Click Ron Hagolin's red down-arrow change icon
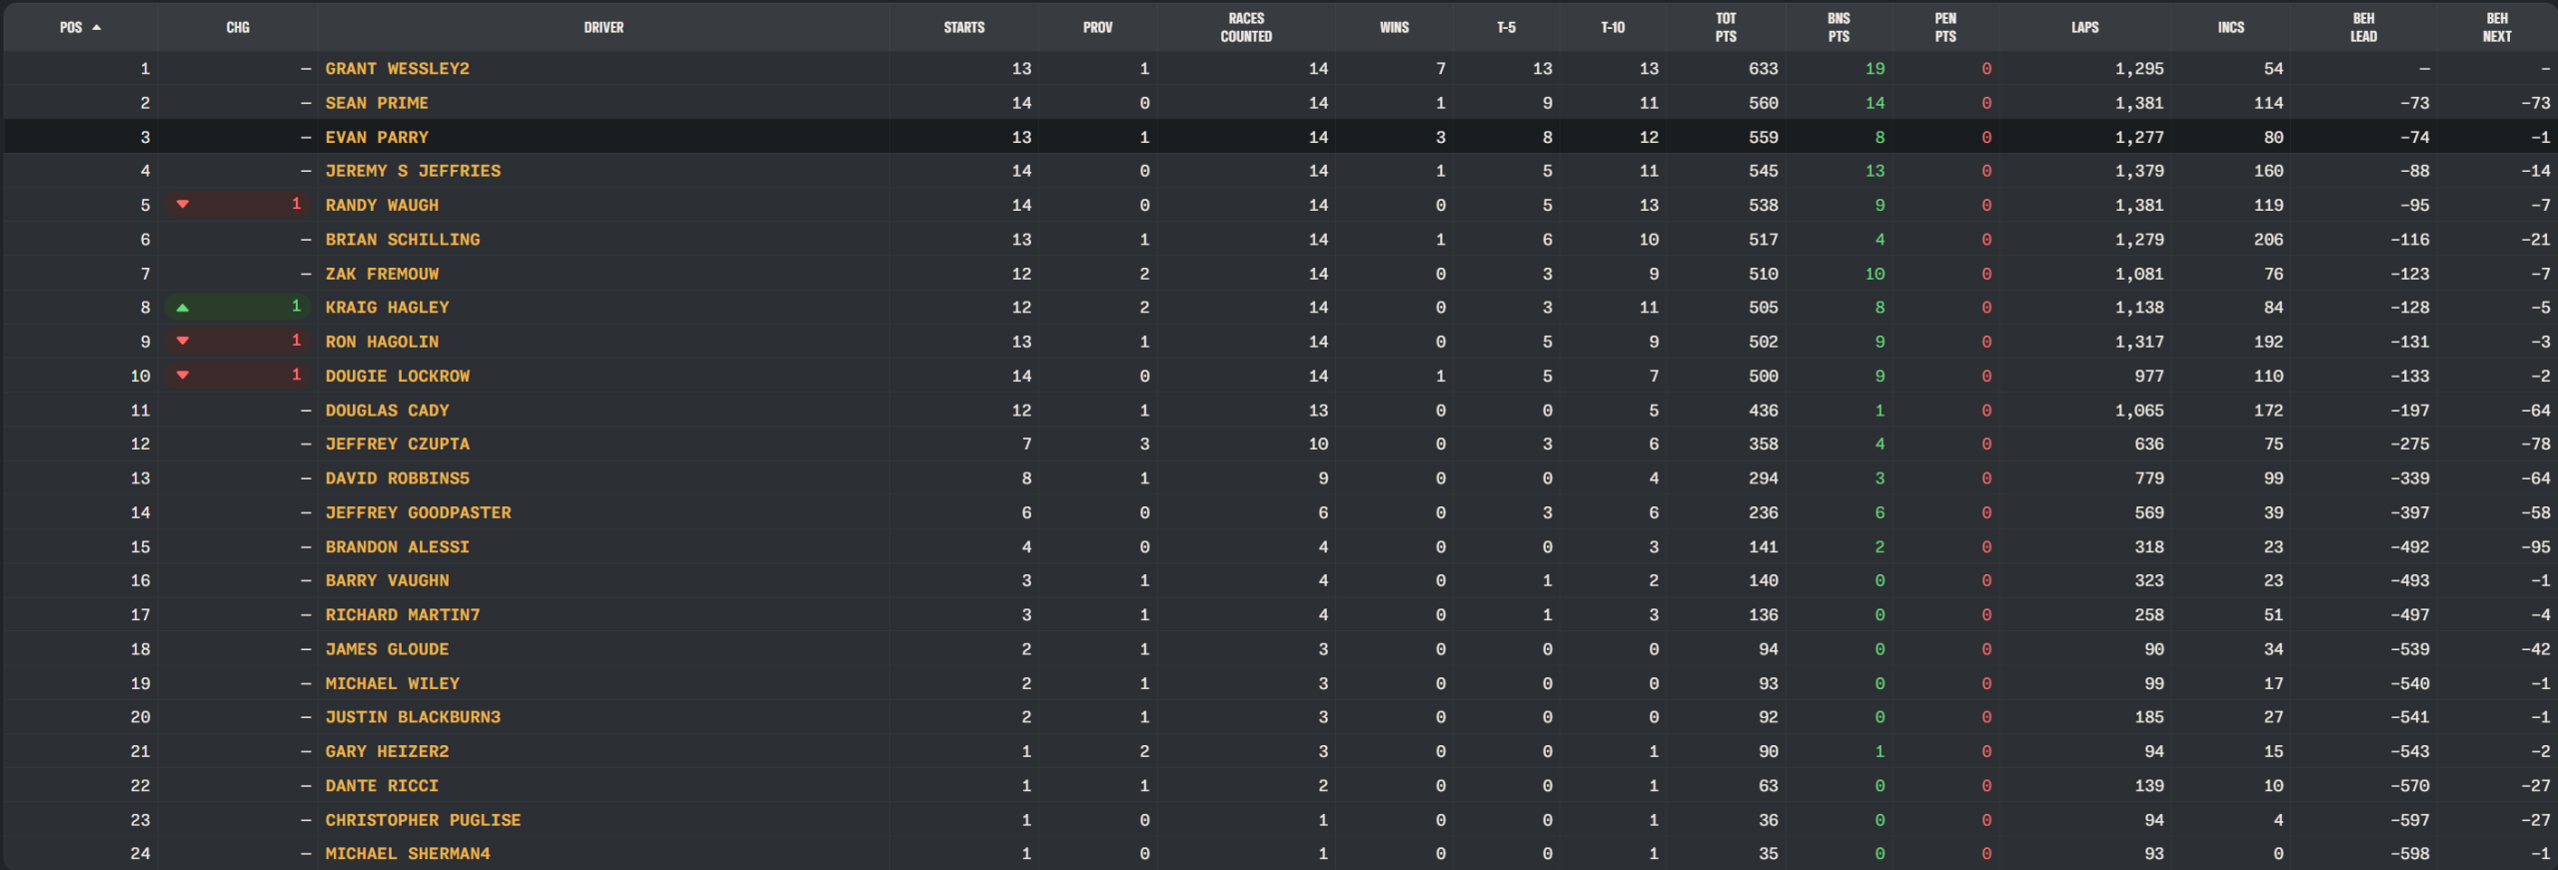Viewport: 2558px width, 870px height. coord(183,342)
